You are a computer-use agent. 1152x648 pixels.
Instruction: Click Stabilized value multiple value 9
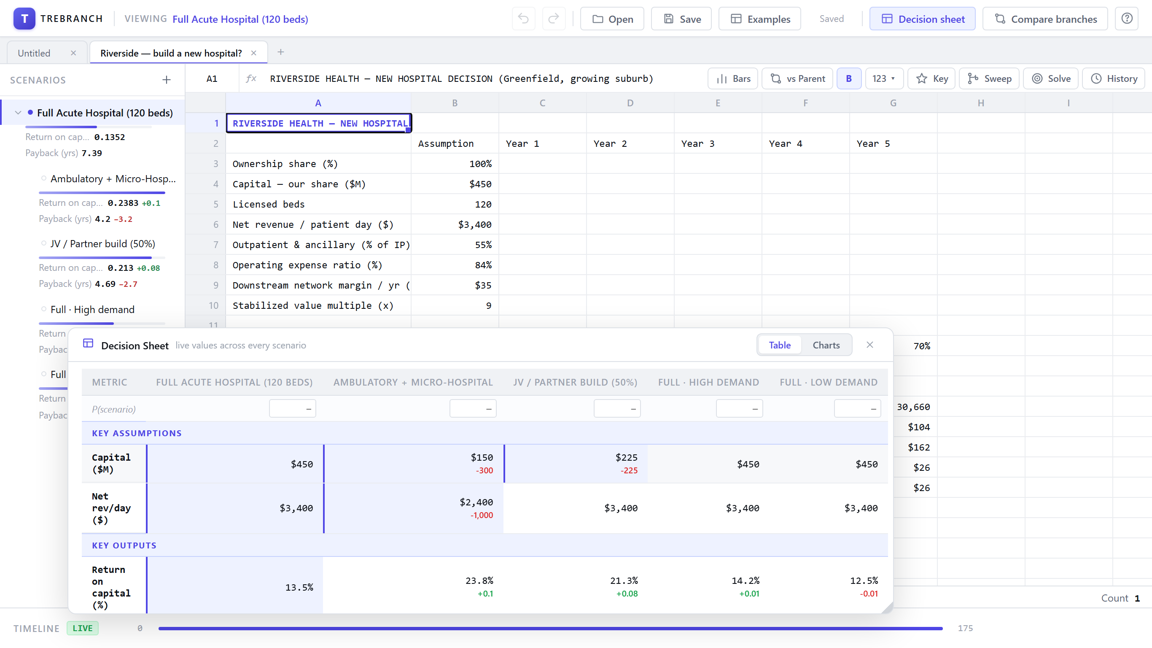point(455,305)
